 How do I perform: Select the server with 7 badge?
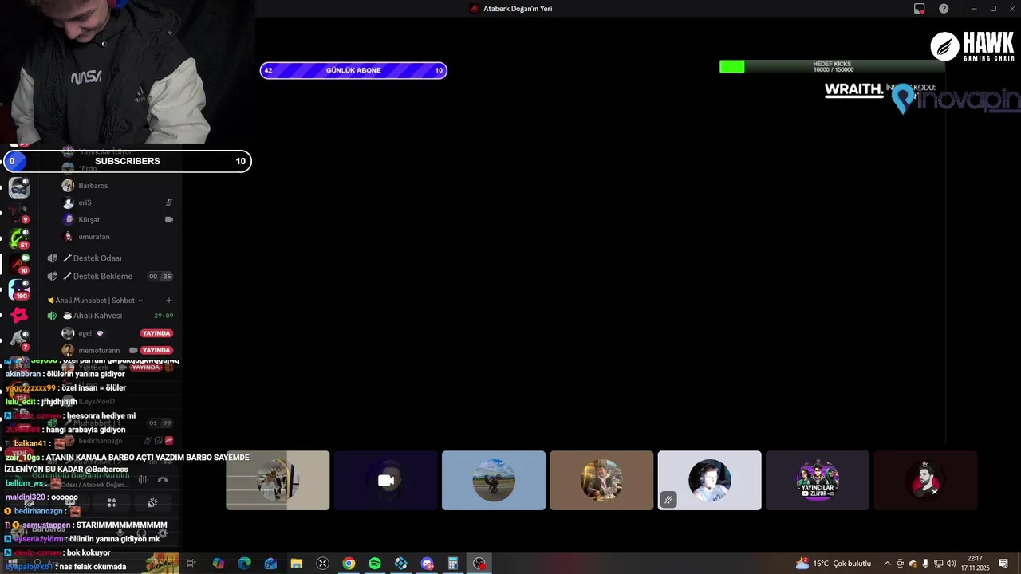[19, 340]
